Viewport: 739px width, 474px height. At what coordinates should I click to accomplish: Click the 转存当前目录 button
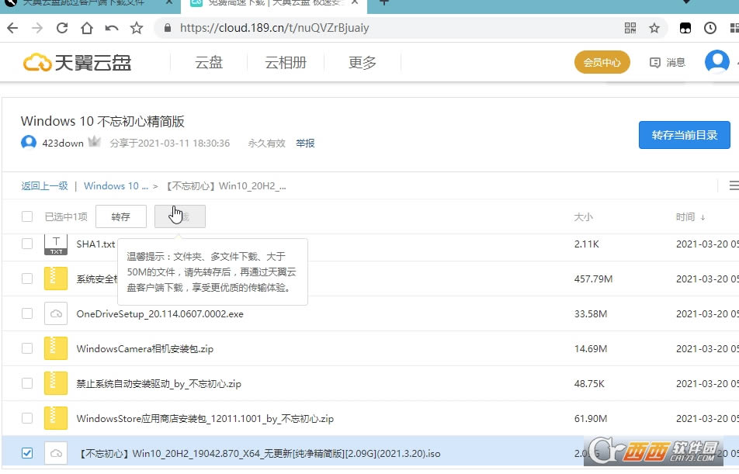point(684,135)
